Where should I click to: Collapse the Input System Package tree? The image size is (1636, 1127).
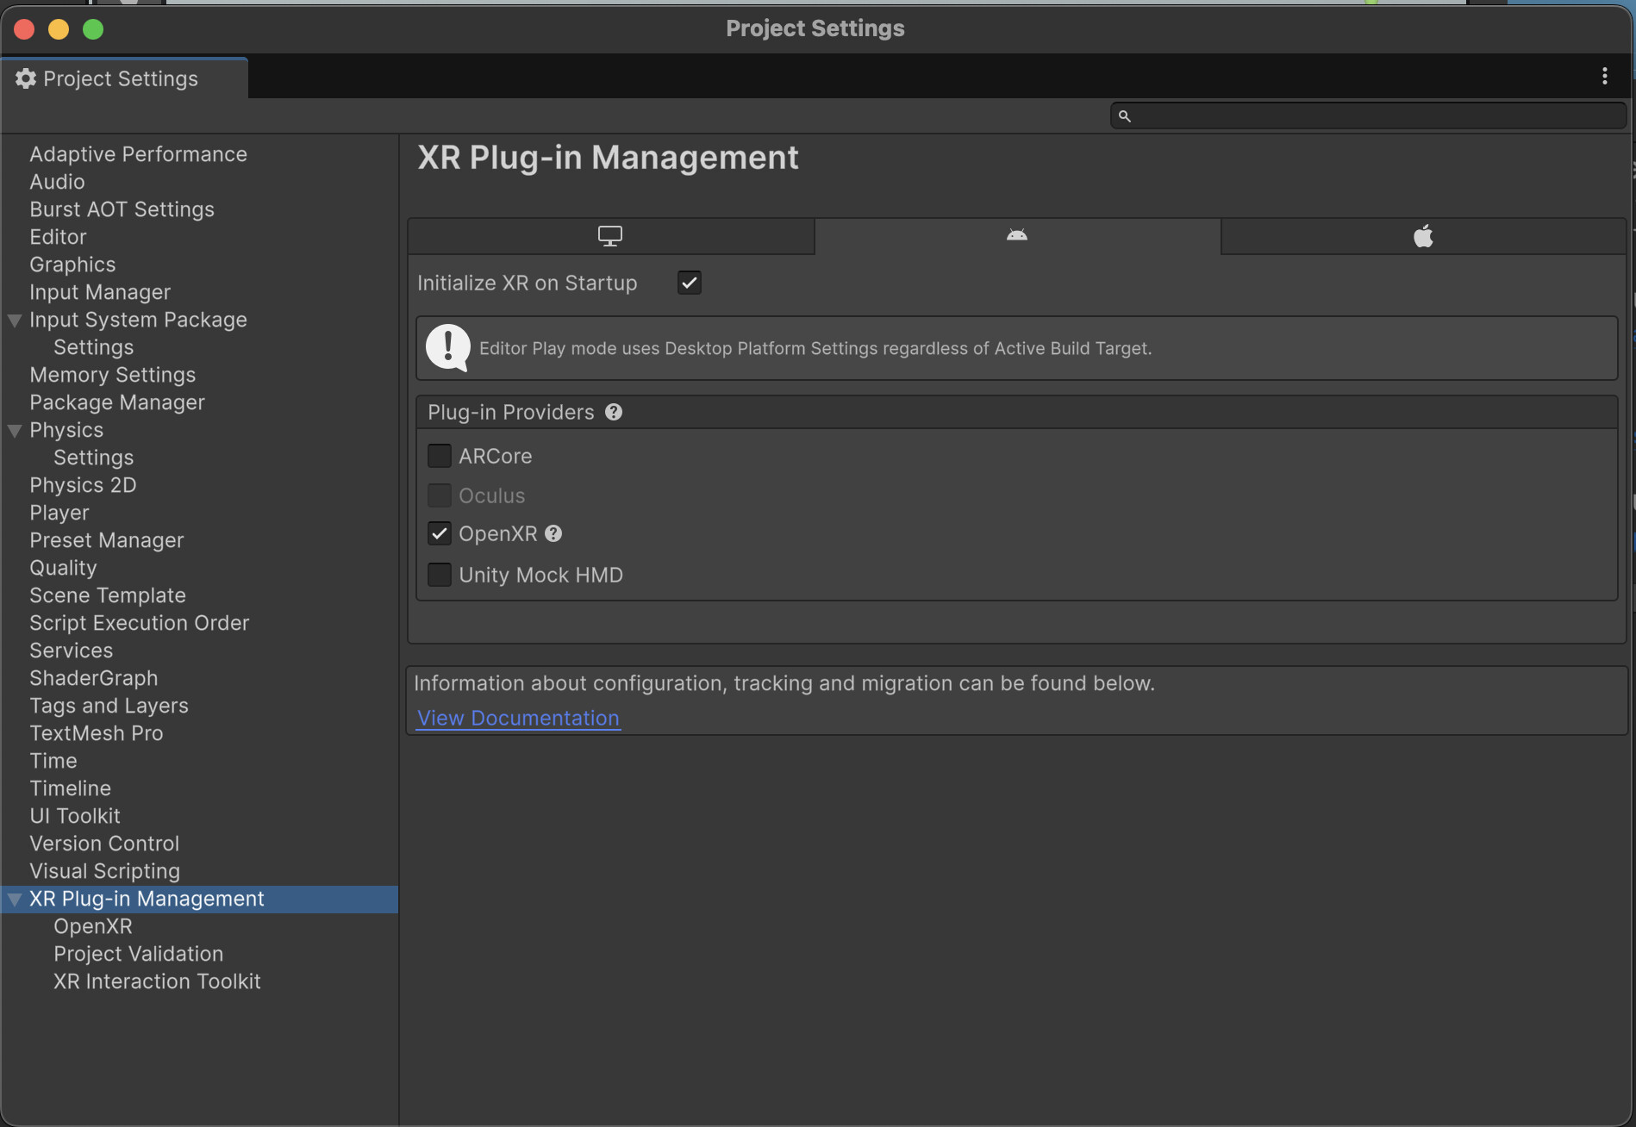click(15, 321)
